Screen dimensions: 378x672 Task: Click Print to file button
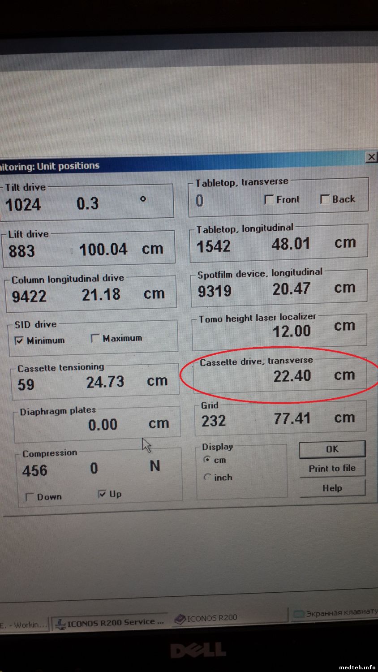click(332, 469)
